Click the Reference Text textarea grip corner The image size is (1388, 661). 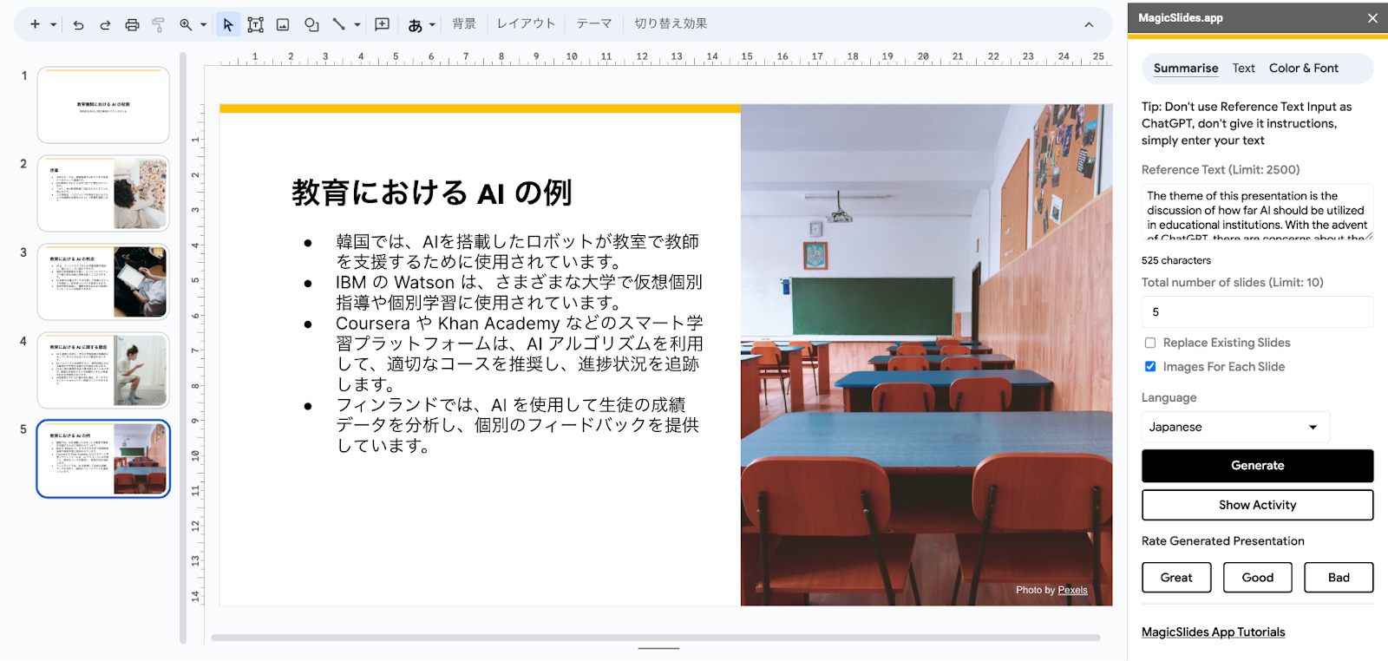(x=1369, y=236)
